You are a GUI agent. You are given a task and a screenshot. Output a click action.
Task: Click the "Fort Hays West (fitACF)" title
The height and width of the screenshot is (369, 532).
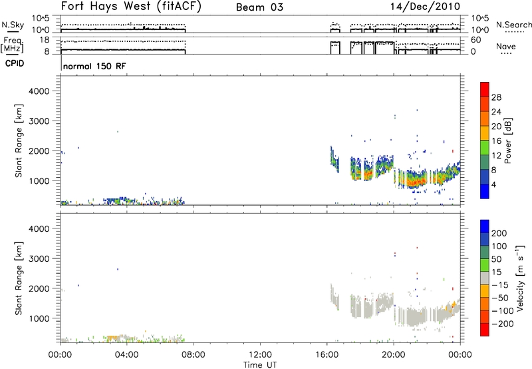coord(131,6)
